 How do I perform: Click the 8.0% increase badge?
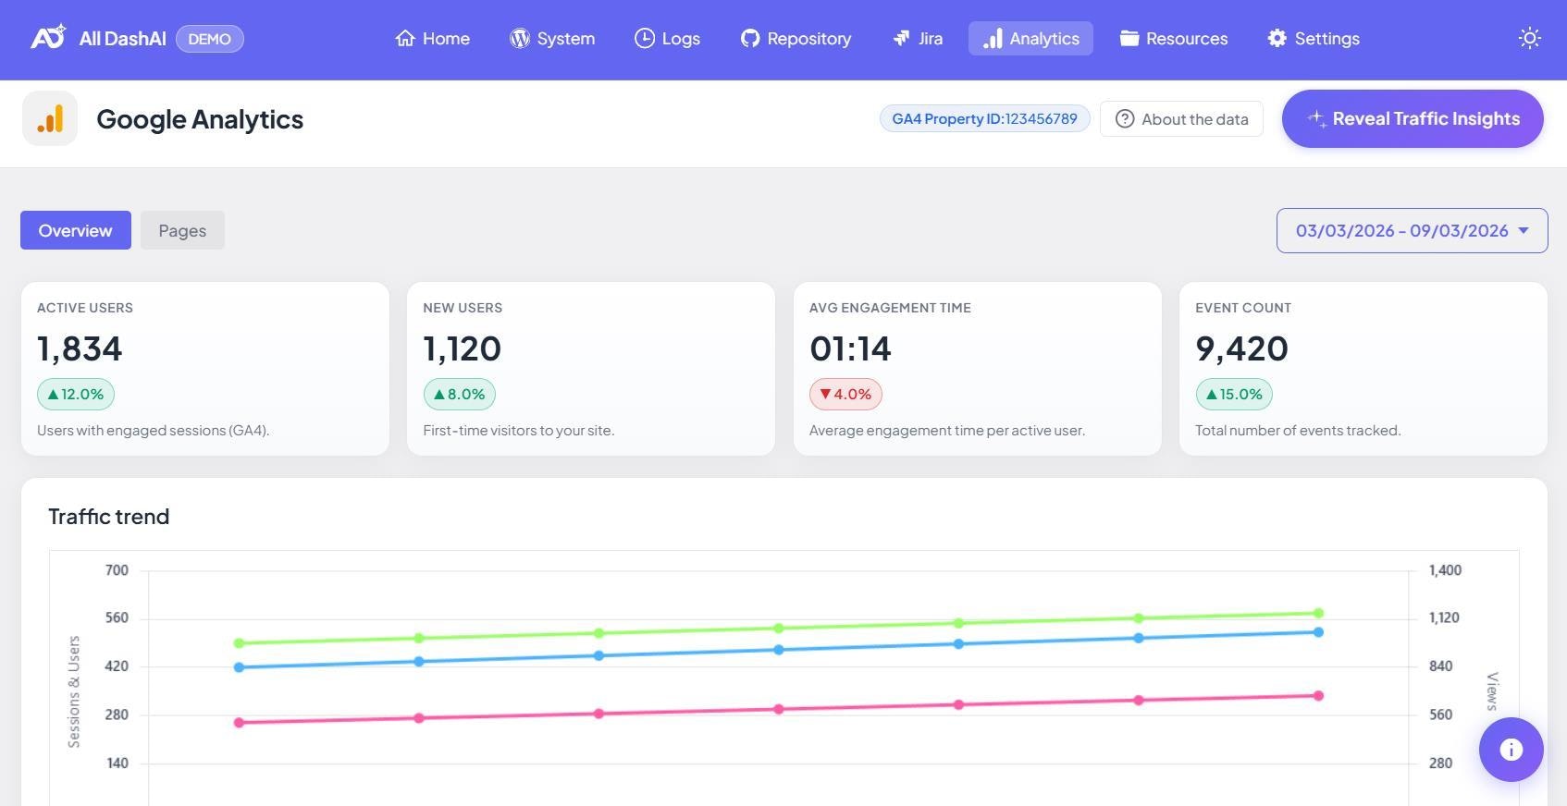[x=460, y=394]
